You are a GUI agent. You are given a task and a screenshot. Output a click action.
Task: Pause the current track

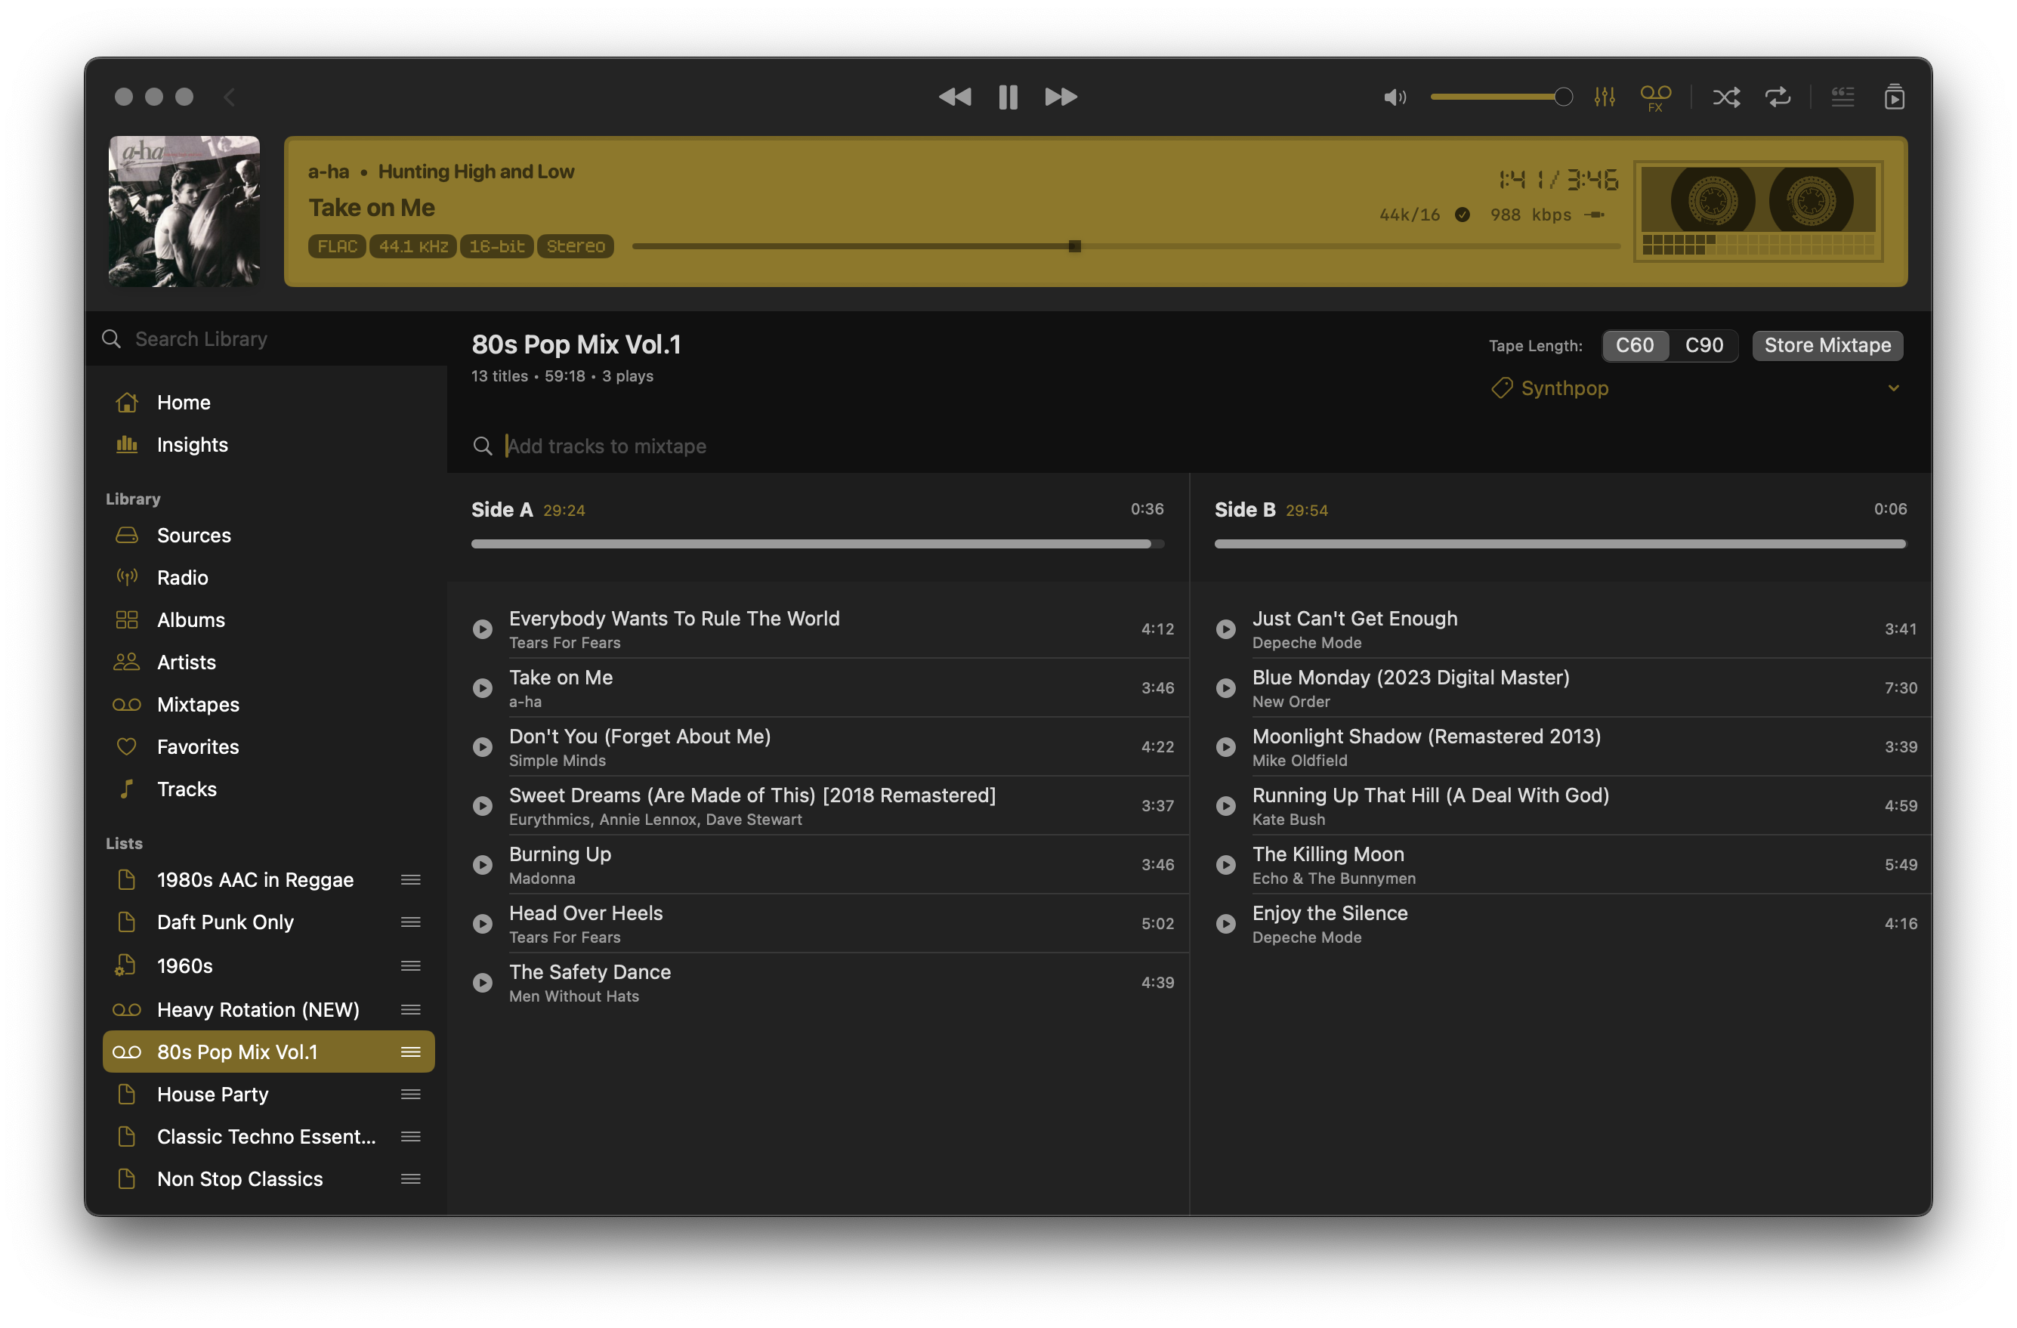1008,97
